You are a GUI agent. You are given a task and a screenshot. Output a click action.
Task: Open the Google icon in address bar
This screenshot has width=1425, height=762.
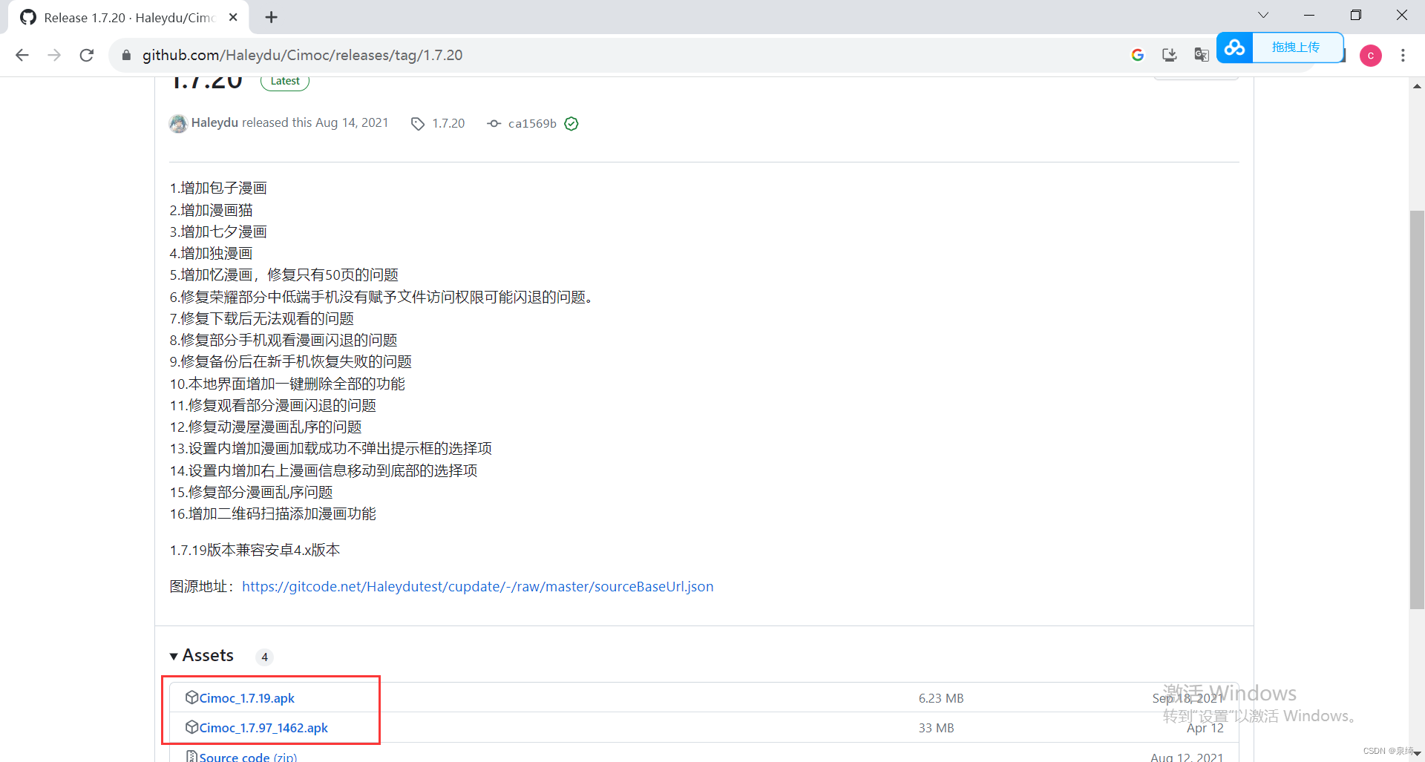[x=1137, y=55]
